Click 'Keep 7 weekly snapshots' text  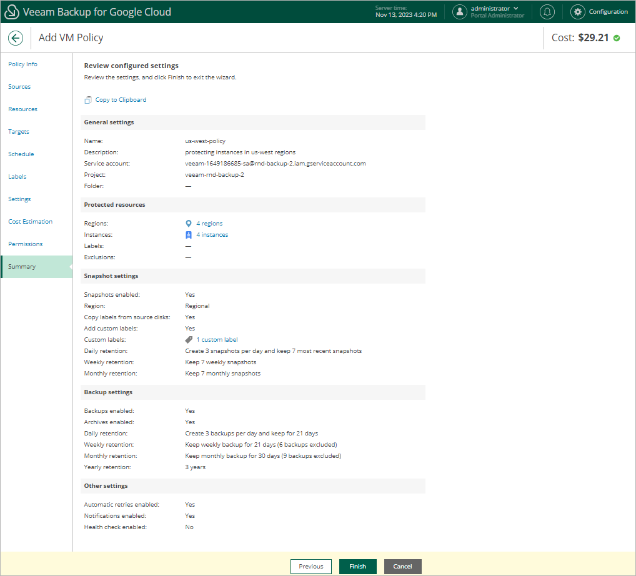(x=221, y=362)
